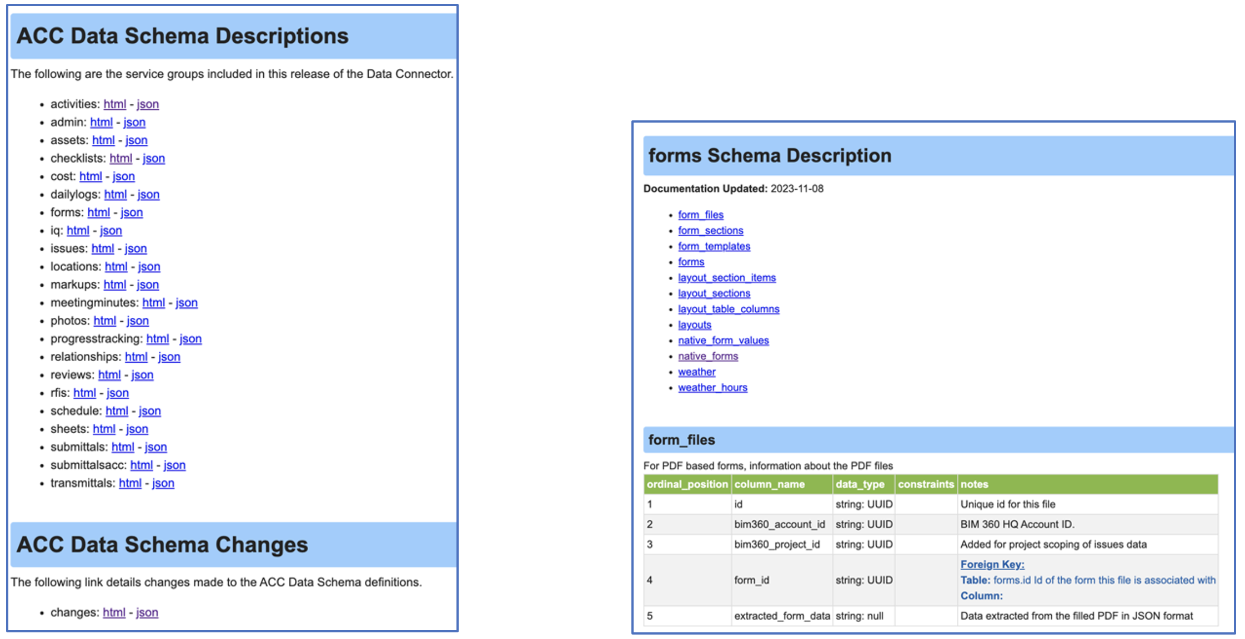1245x639 pixels.
Task: Open the forms html schema link
Action: click(x=98, y=212)
